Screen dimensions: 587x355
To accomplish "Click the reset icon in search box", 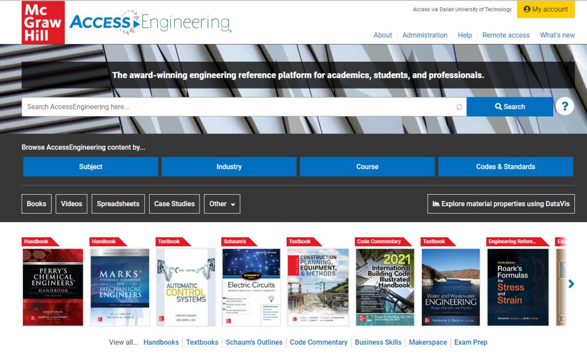I will click(x=459, y=107).
